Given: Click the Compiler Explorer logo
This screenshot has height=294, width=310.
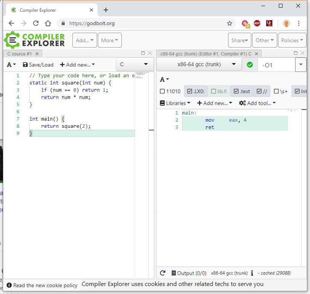Looking at the screenshot, I should click(35, 40).
